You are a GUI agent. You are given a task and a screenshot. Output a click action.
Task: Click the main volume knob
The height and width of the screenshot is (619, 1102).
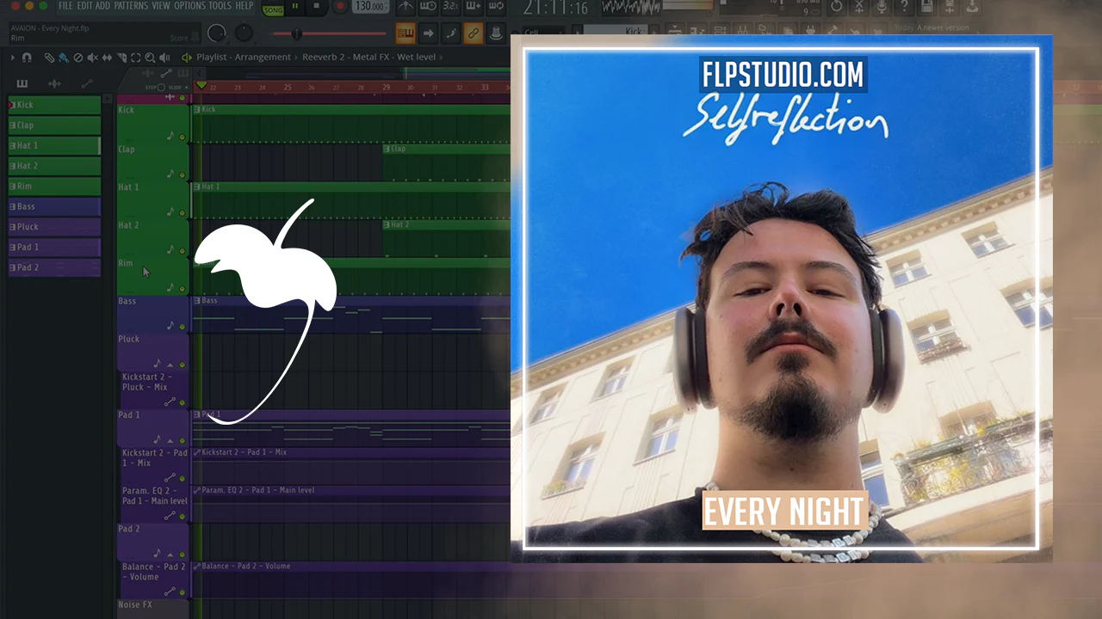[217, 34]
